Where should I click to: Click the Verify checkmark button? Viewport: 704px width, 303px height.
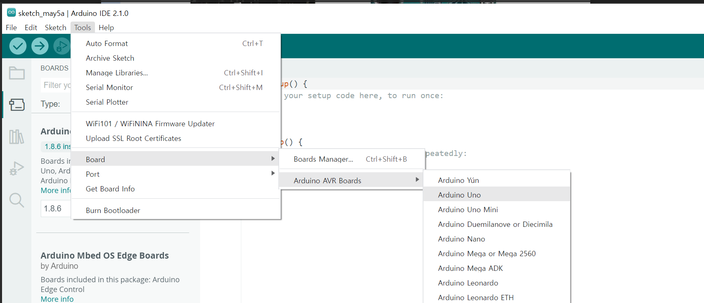pyautogui.click(x=18, y=46)
